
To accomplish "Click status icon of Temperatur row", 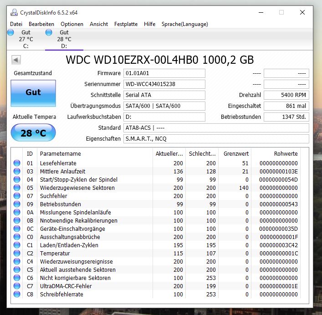I will tap(17, 253).
